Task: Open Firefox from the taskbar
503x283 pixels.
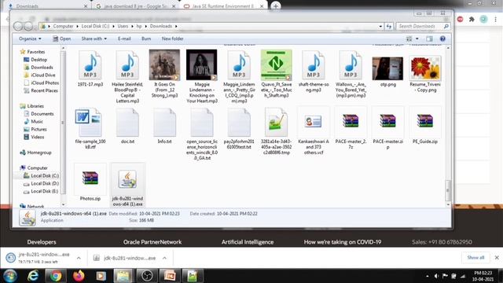Action: coord(79,276)
